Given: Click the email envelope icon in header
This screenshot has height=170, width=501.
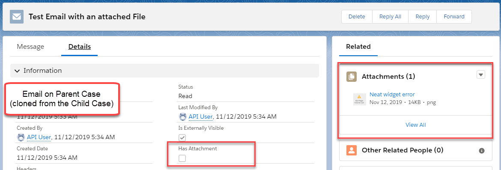Looking at the screenshot, I should [17, 17].
